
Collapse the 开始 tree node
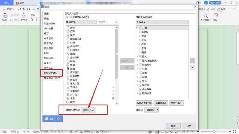tap(137, 28)
